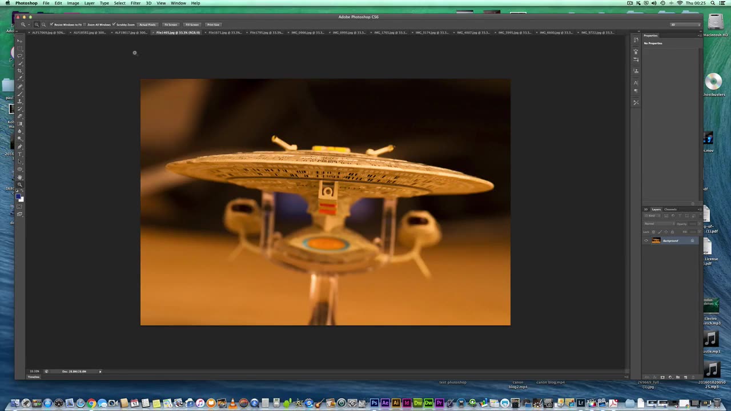
Task: Click the Fill Screen button
Action: pyautogui.click(x=192, y=25)
